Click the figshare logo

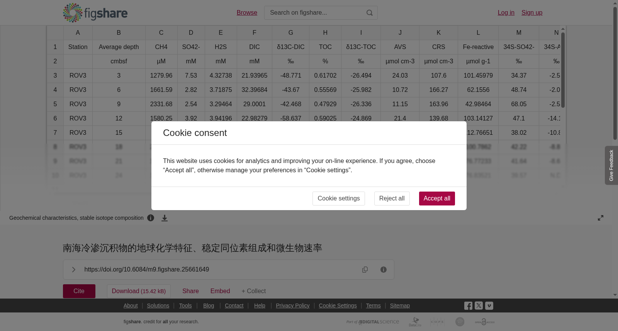click(95, 13)
